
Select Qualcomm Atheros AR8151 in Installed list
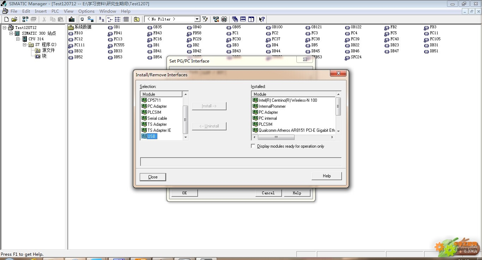point(294,130)
